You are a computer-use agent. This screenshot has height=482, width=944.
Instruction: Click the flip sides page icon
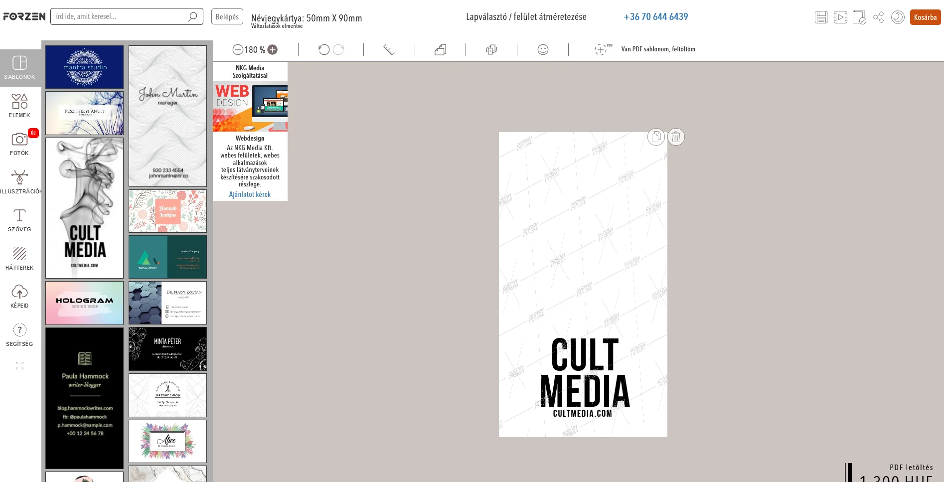click(491, 49)
